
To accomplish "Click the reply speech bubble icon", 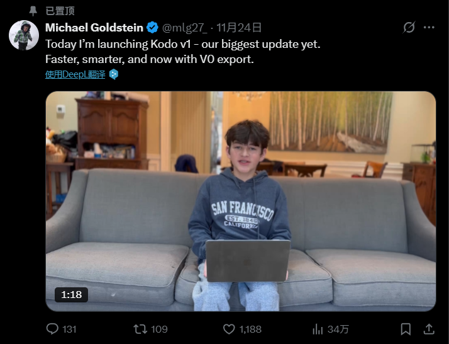I will point(53,329).
